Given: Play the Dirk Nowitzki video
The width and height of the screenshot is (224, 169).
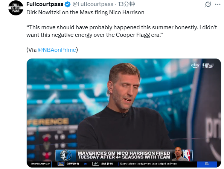Looking at the screenshot, I should 124,113.
